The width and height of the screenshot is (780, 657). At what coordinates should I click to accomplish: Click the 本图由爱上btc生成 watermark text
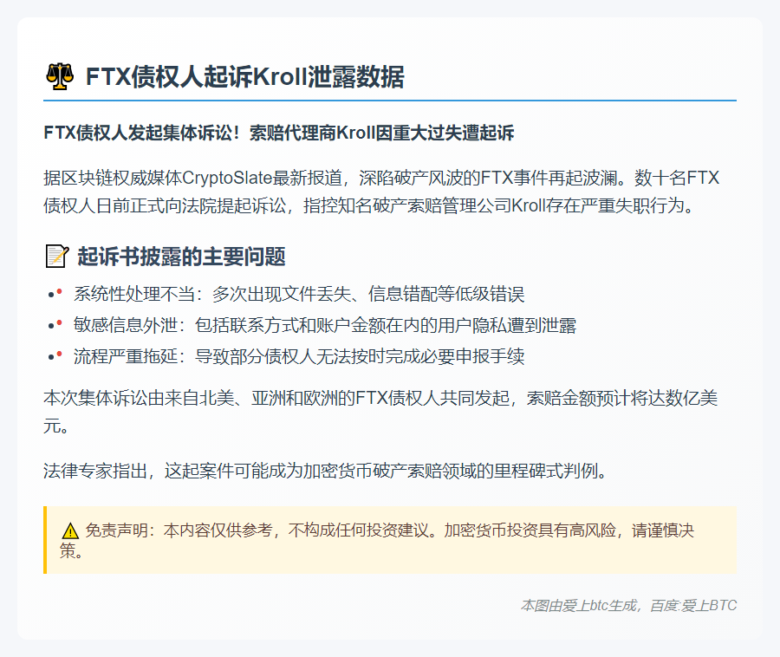coord(581,607)
